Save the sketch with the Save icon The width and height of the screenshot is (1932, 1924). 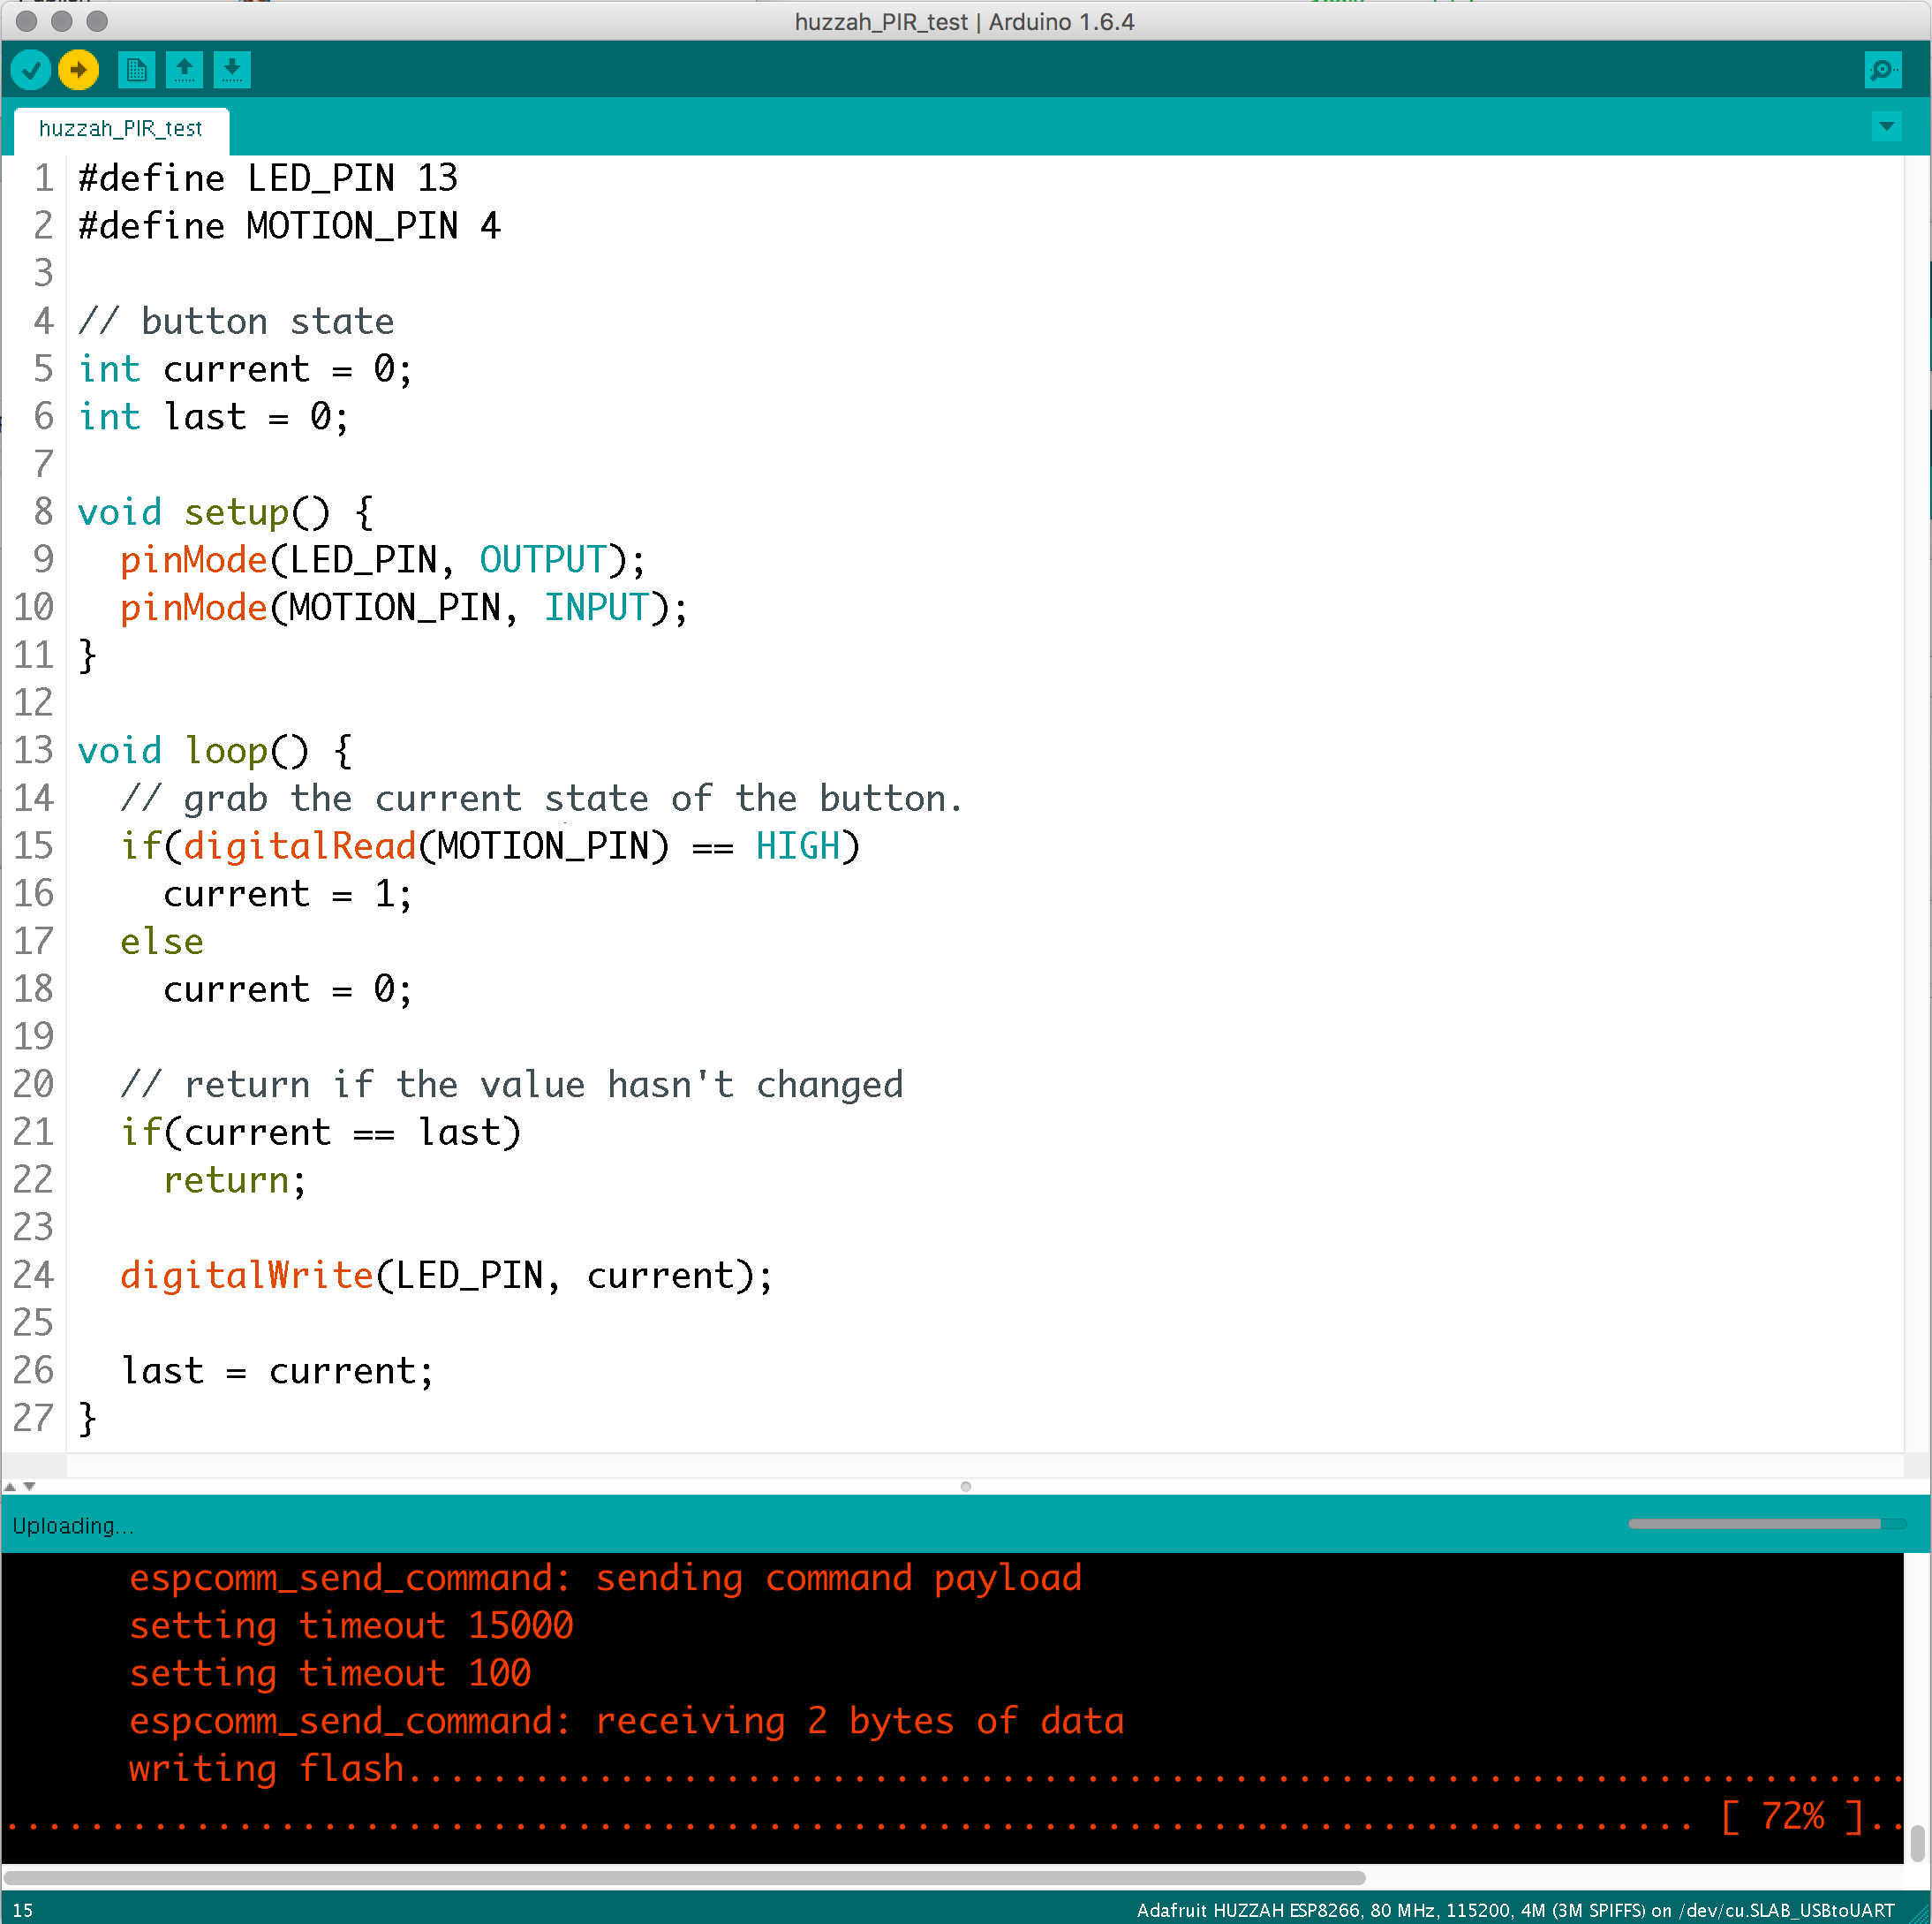(x=232, y=70)
